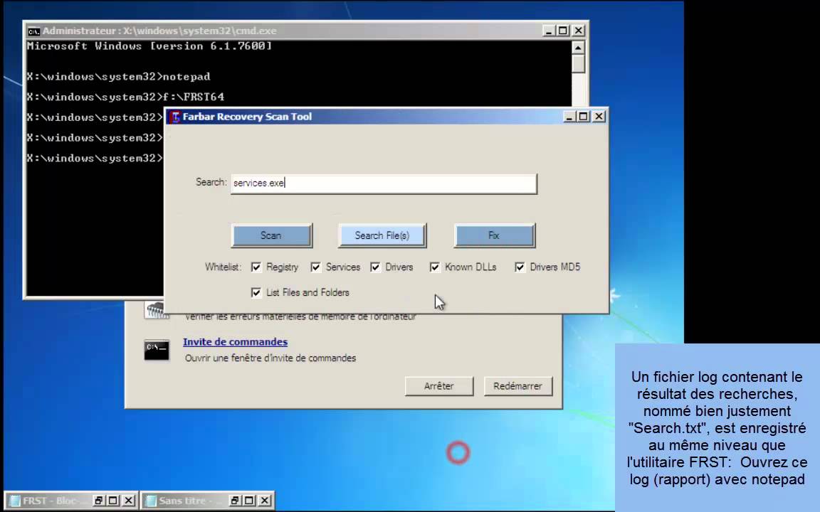Uncheck List Files and Folders checkbox
The width and height of the screenshot is (820, 512).
(256, 292)
